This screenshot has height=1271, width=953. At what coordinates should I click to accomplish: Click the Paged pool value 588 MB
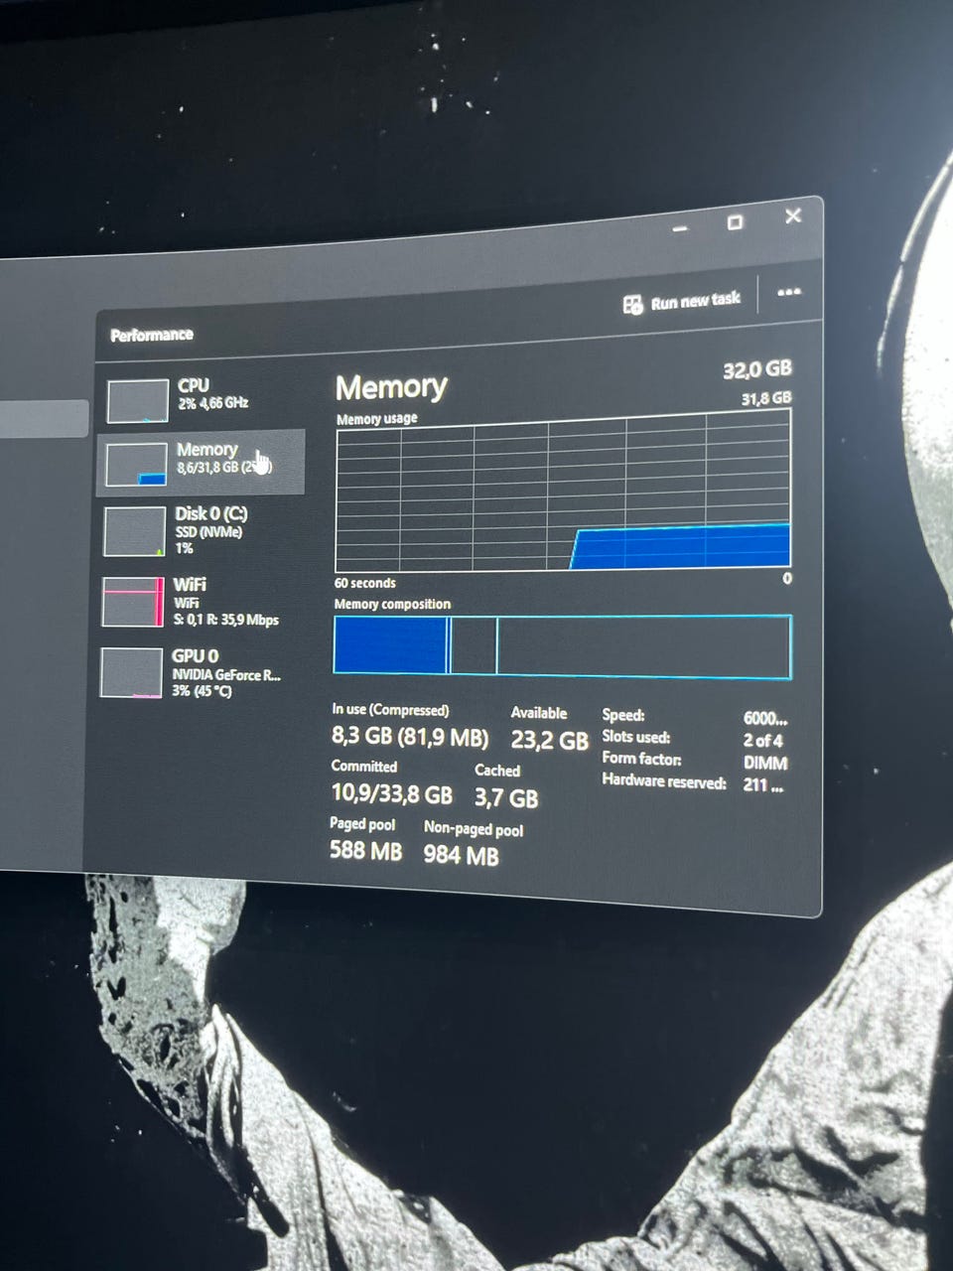tap(365, 851)
